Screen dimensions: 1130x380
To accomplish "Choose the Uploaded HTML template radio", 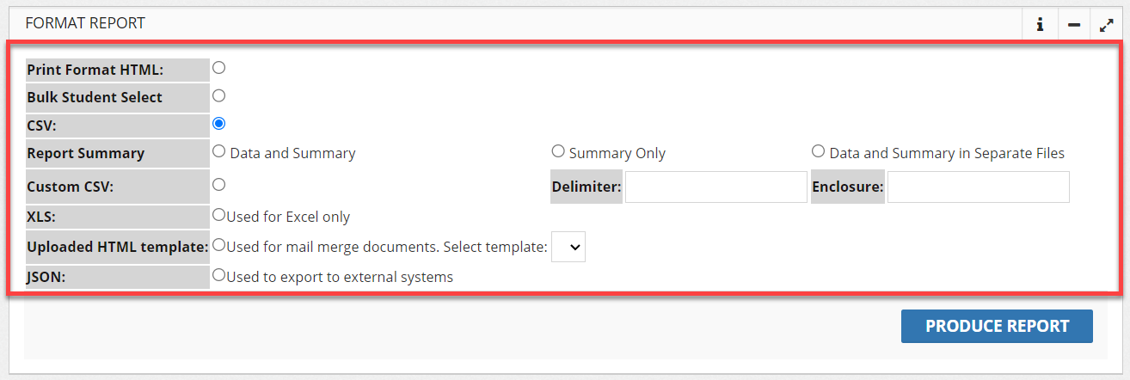I will click(x=219, y=246).
